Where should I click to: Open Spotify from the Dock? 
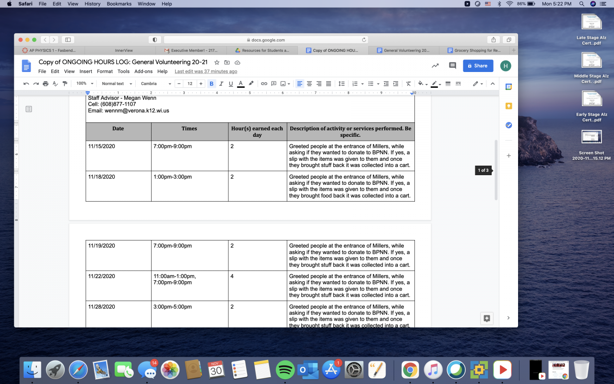[x=285, y=370]
